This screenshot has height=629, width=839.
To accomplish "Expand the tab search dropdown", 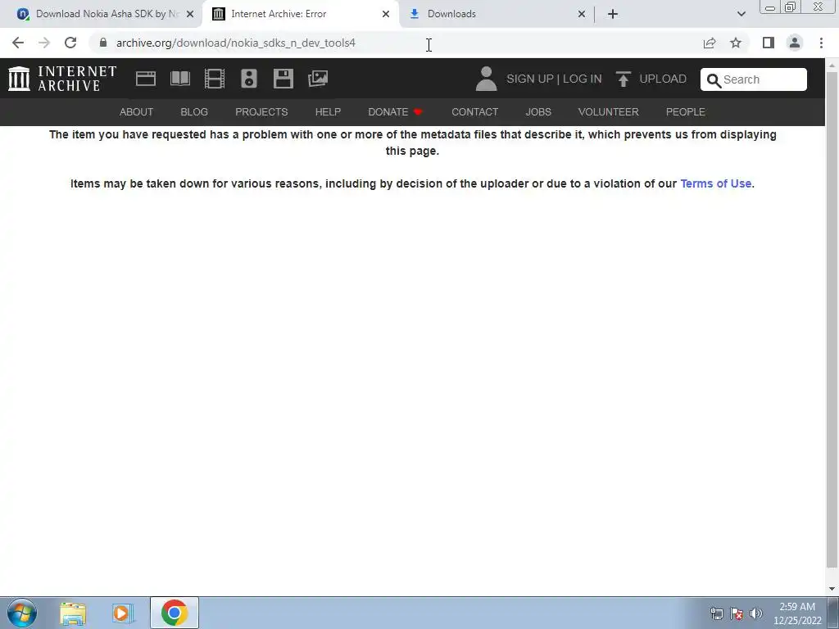I will (741, 14).
